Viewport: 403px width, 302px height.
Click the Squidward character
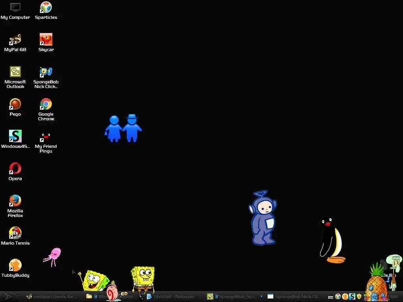pos(394,272)
